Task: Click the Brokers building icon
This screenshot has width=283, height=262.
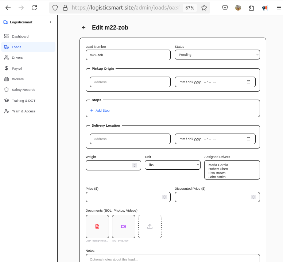Action: click(6, 79)
